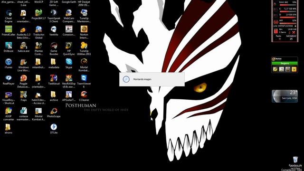
Task: Click the Radio label in monitor gadget
Action: click(x=278, y=36)
